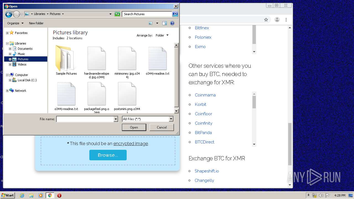Open Internet Explorer from taskbar
The image size is (354, 199).
(x=22, y=195)
